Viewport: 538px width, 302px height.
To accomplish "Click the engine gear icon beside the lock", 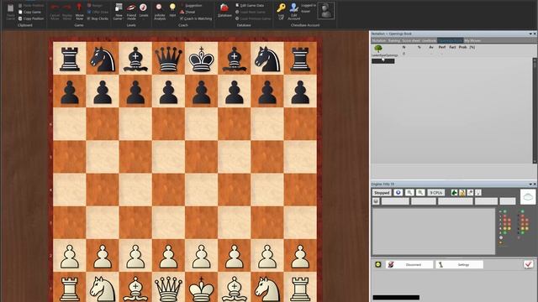I will (470, 193).
